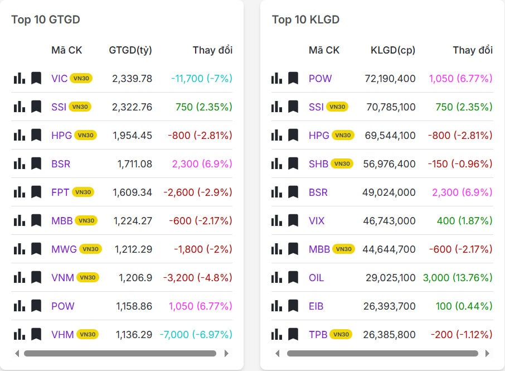The image size is (505, 371).
Task: Open the chart icon for TPB row
Action: (276, 334)
